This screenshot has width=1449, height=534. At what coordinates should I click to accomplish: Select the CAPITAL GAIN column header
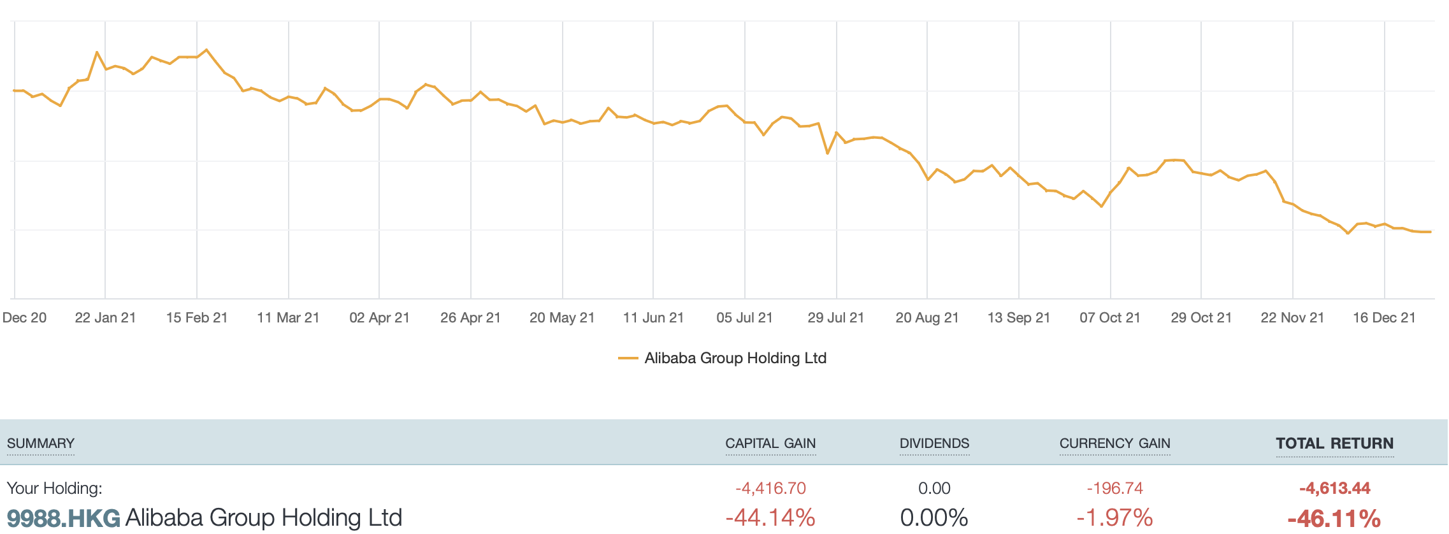[x=770, y=444]
